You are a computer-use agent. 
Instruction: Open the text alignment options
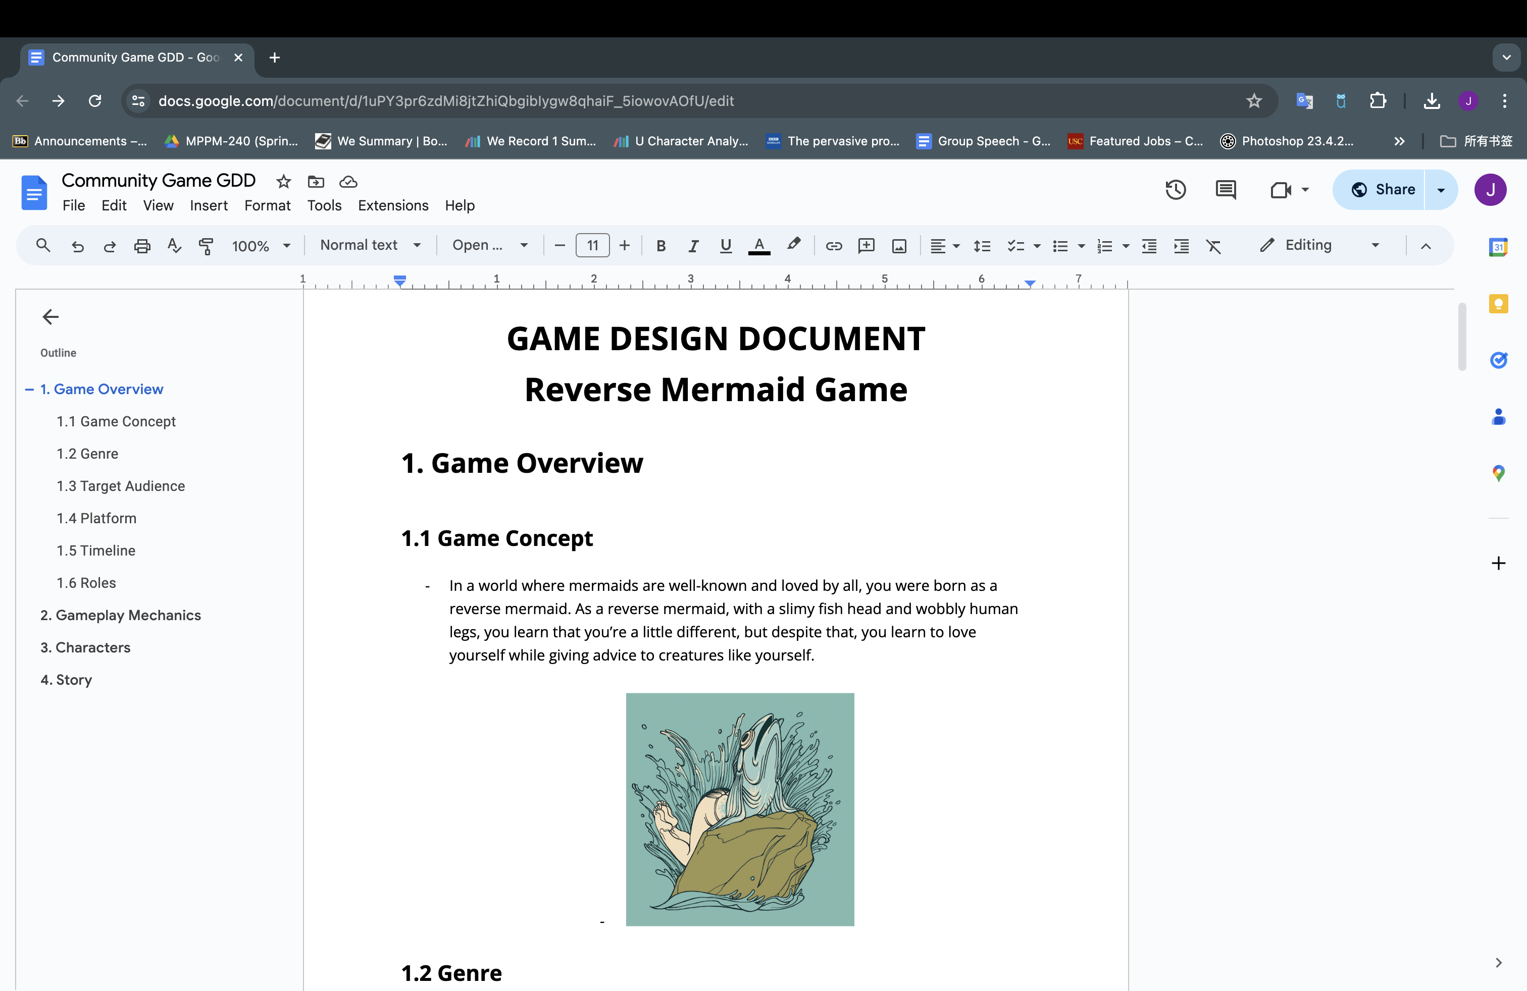(944, 246)
